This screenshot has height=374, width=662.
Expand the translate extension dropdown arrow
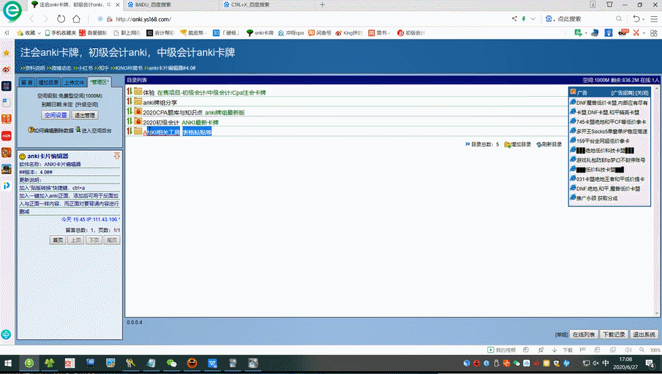coord(586,33)
